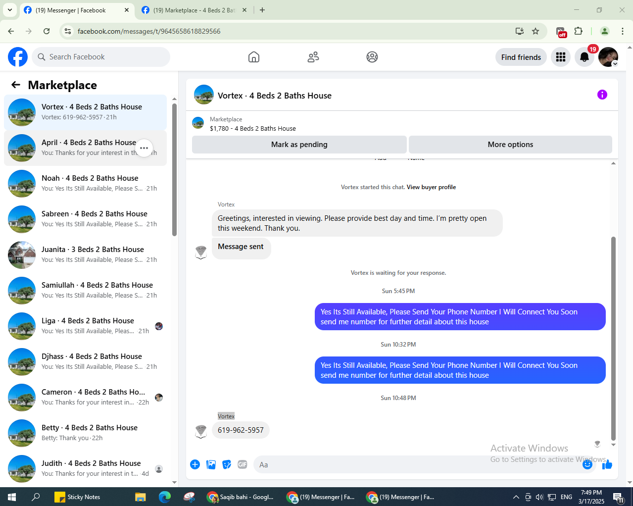Open the Windows notification center icon

pyautogui.click(x=618, y=497)
